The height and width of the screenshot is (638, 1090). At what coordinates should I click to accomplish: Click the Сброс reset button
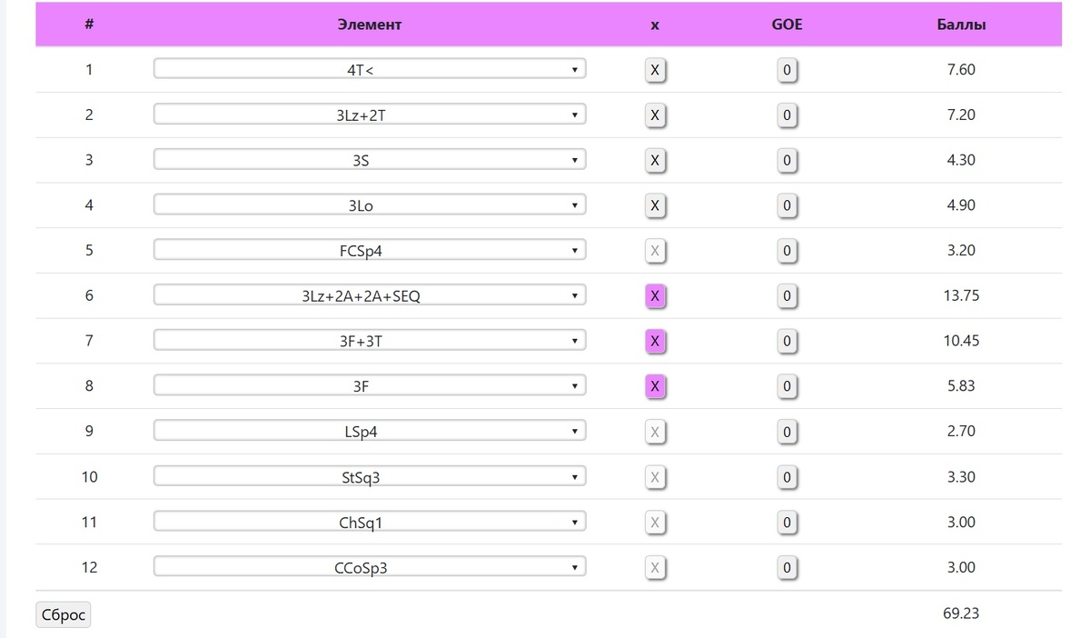[64, 615]
